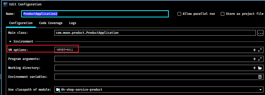Click plus icon in Program arguments field

coord(254,59)
